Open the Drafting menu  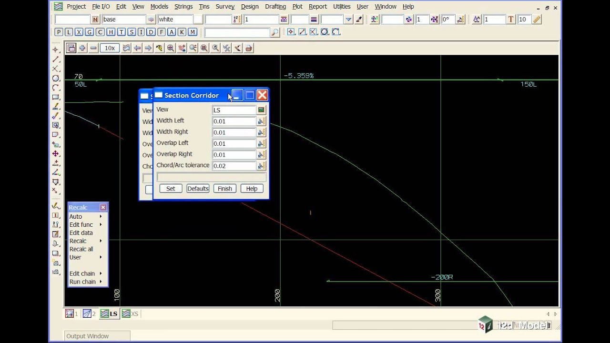[x=275, y=7]
